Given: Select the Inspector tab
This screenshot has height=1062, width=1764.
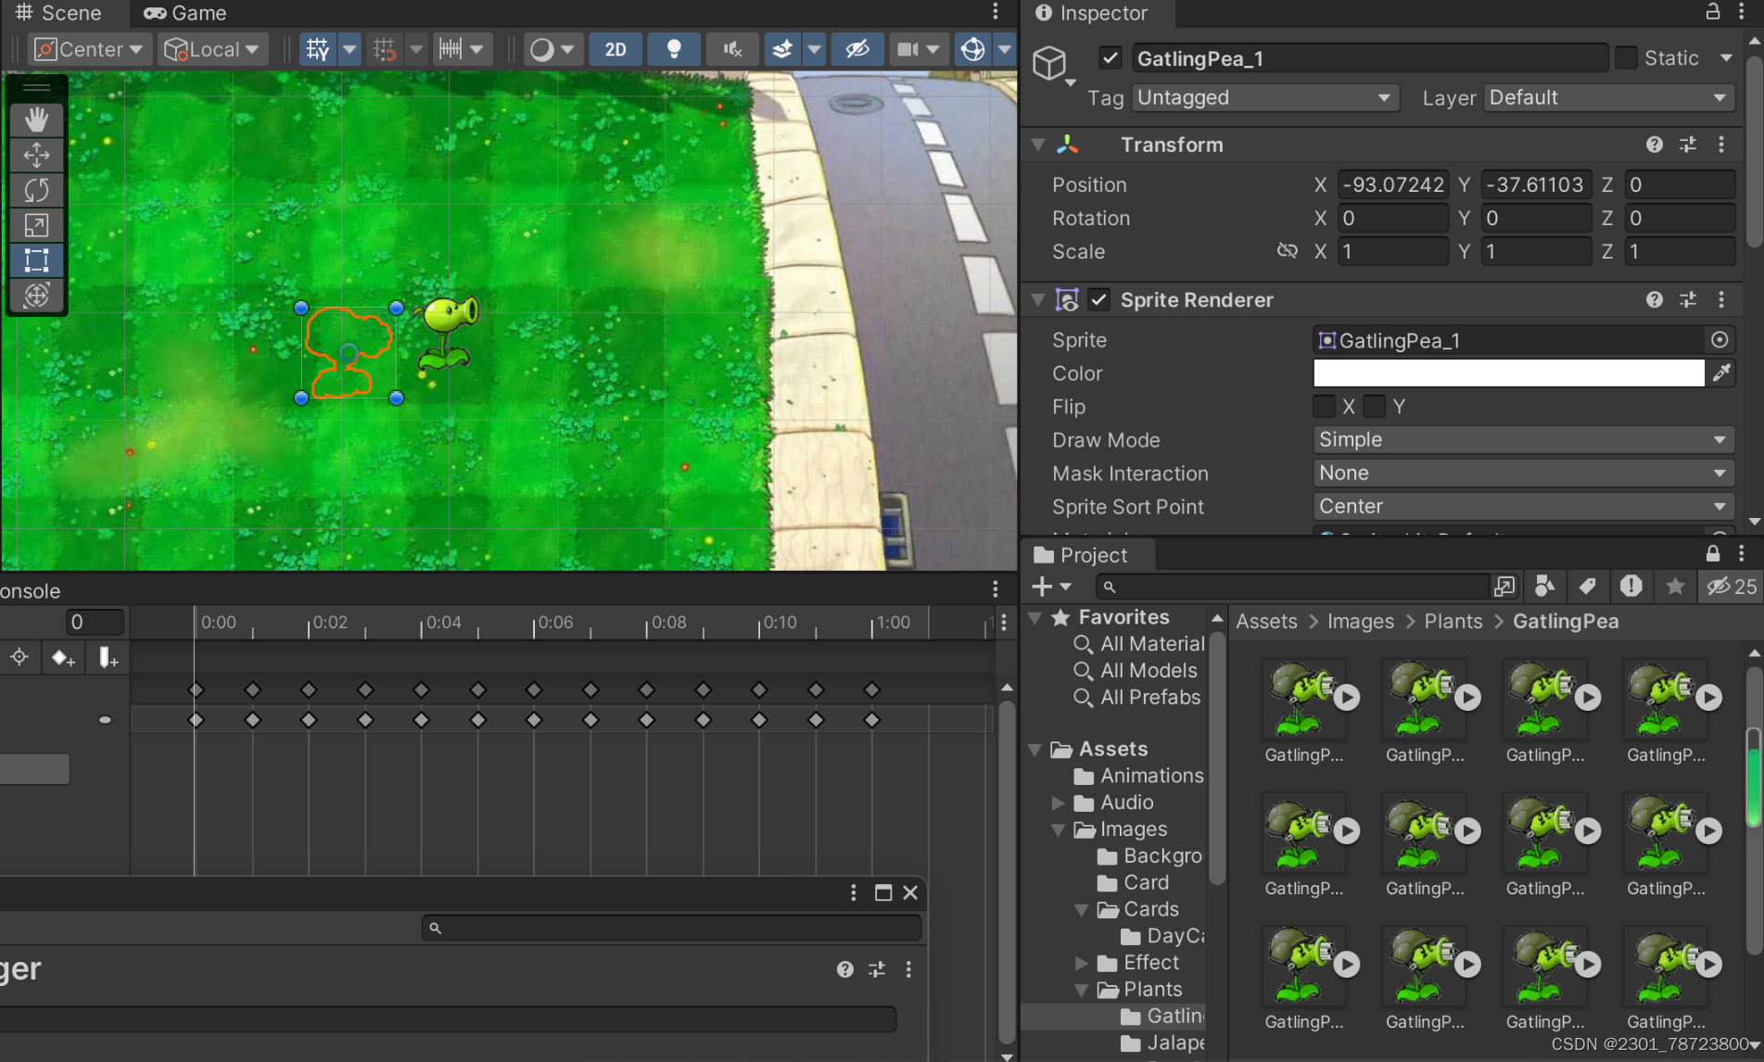Looking at the screenshot, I should pos(1092,13).
